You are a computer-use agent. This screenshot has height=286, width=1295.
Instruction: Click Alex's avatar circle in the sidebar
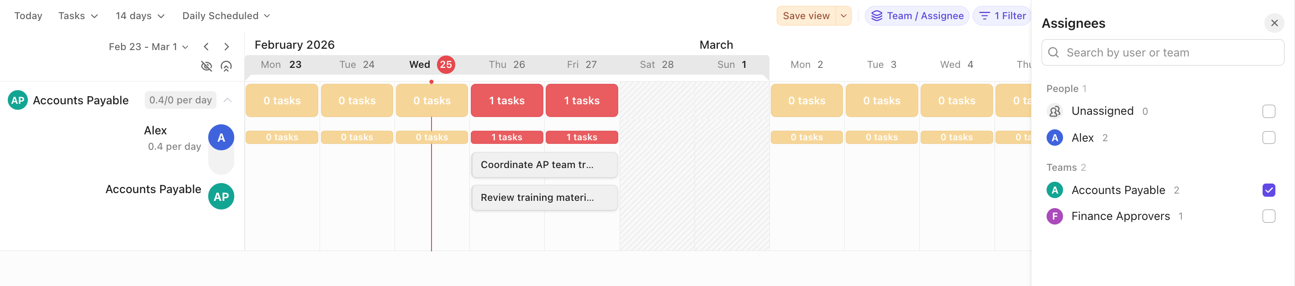(x=221, y=137)
